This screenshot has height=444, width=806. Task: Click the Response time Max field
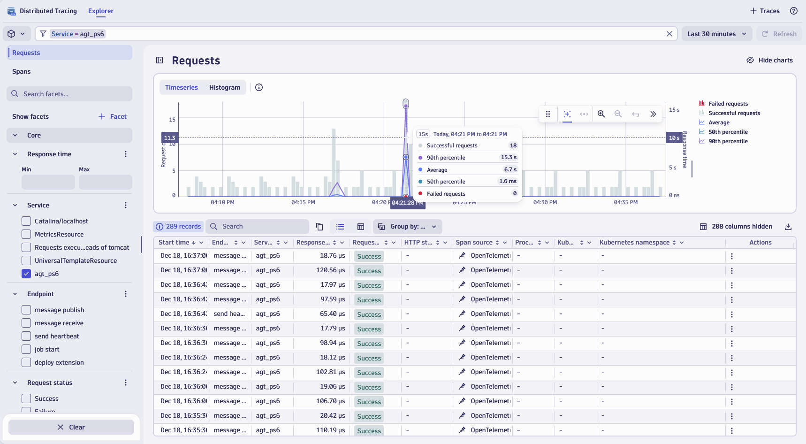tap(106, 182)
